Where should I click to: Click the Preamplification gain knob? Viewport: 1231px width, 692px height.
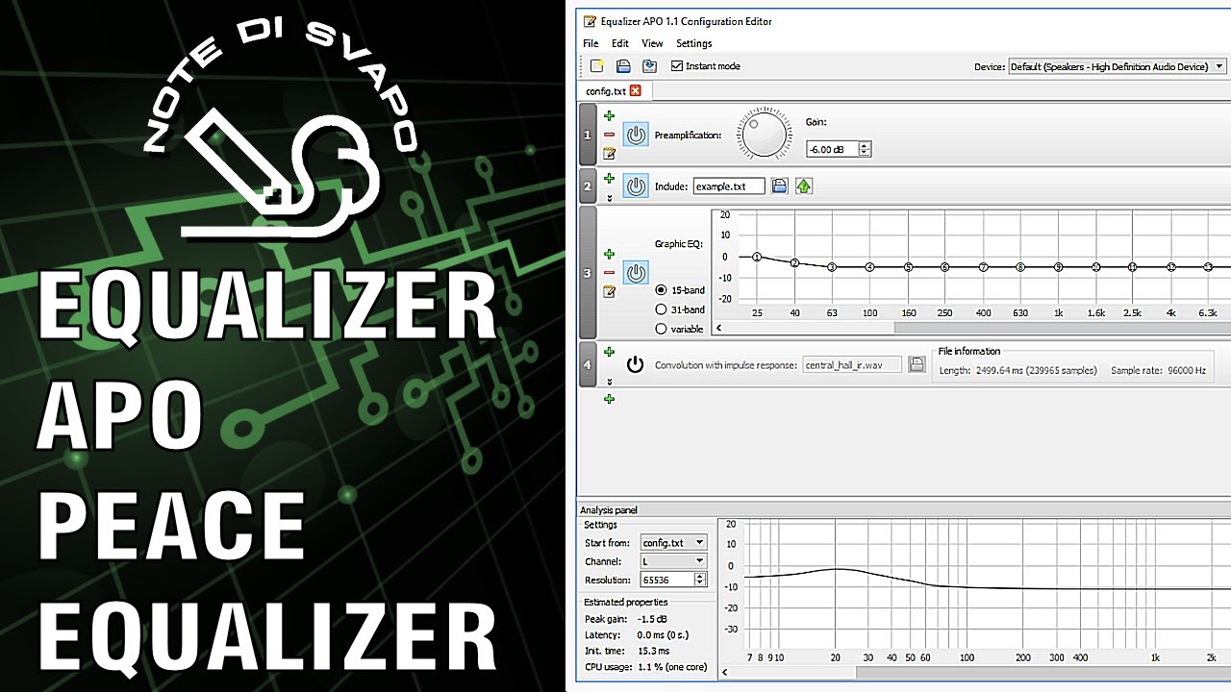pos(765,135)
